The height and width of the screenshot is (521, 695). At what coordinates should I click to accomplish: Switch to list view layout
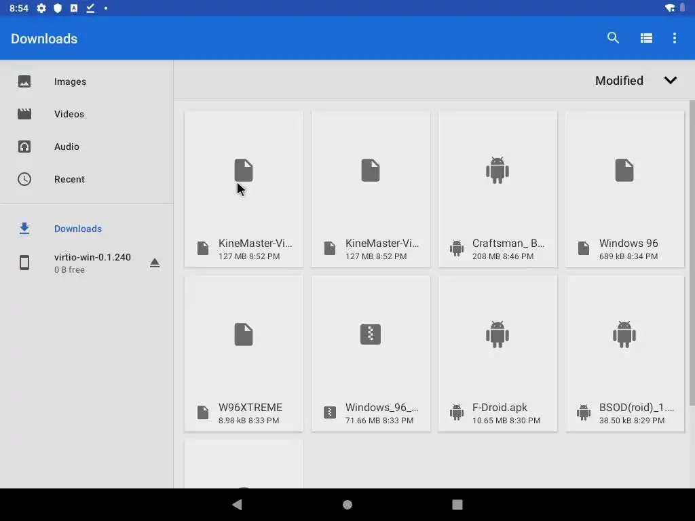coord(646,38)
